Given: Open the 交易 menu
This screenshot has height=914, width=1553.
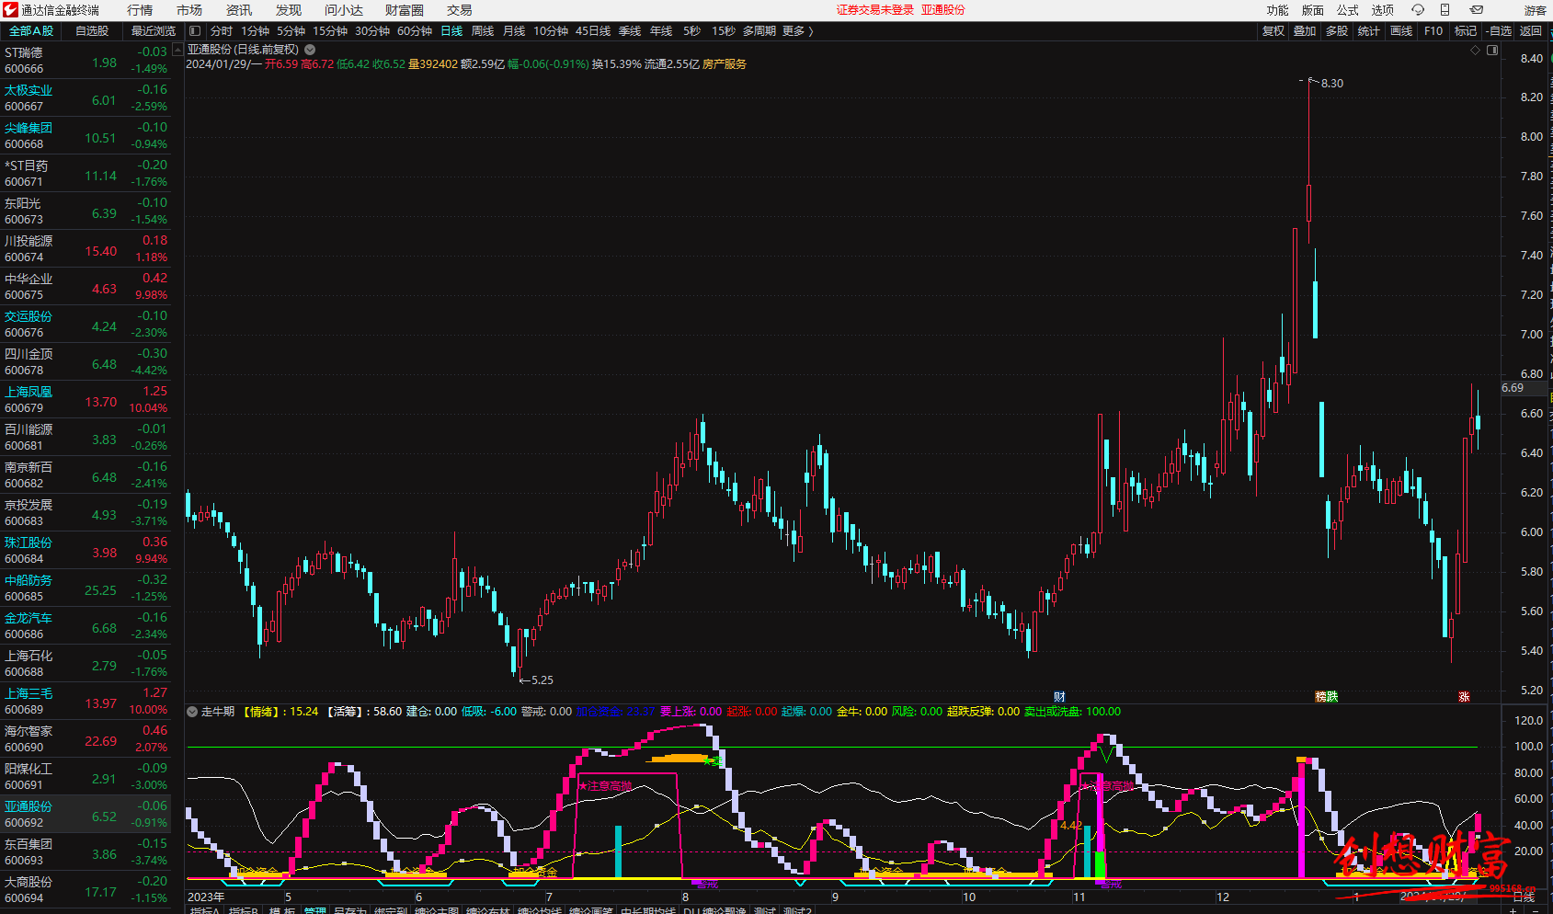Looking at the screenshot, I should click(460, 10).
